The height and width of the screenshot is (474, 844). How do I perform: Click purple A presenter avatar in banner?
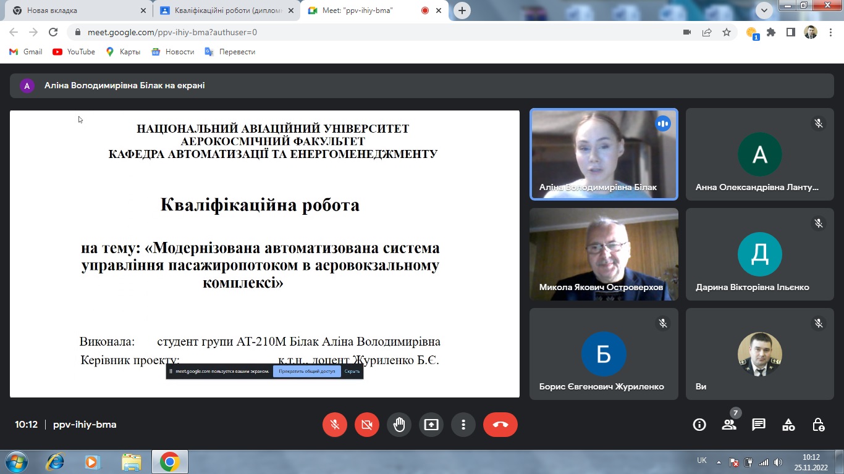pyautogui.click(x=27, y=86)
